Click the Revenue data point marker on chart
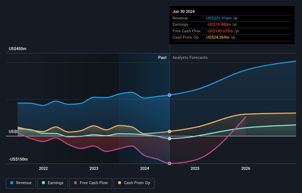Image resolution: width=302 pixels, height=193 pixels. 170,95
